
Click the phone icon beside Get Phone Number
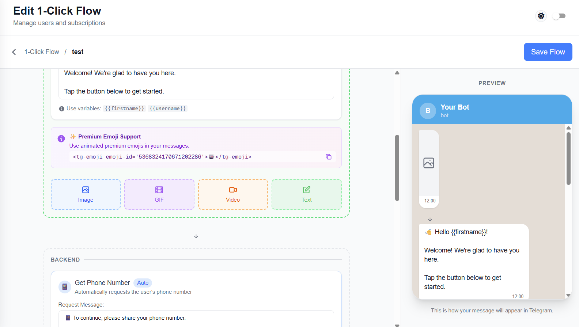tap(65, 287)
